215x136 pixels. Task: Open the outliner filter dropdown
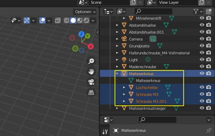click(x=198, y=12)
